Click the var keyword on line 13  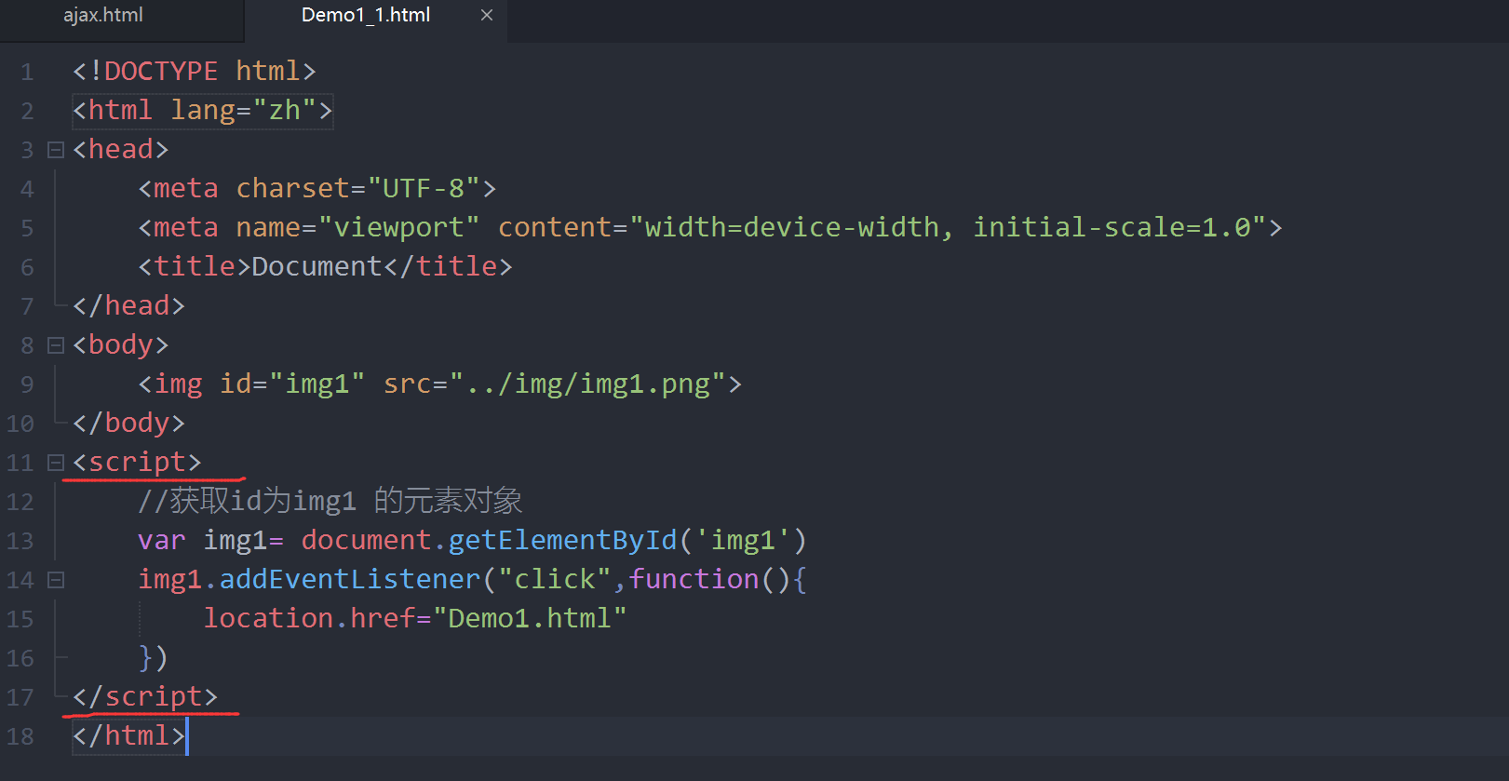(x=162, y=540)
